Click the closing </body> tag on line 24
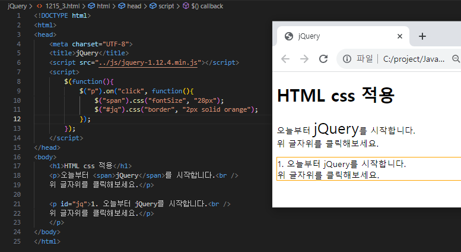461x252 pixels. (47, 232)
